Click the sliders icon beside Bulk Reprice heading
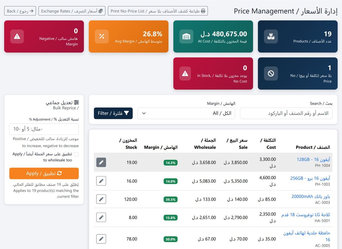 click(76, 102)
